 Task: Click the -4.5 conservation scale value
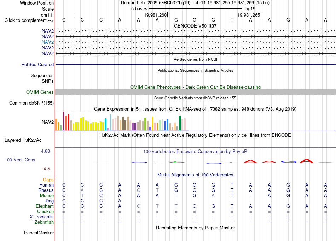point(46,169)
